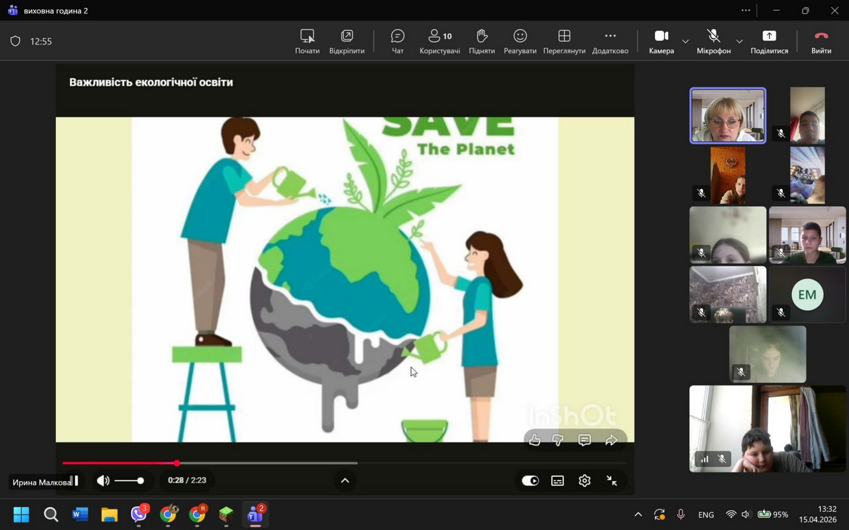The height and width of the screenshot is (530, 849).
Task: Unmute the Мікрофон microphone
Action: 713,41
